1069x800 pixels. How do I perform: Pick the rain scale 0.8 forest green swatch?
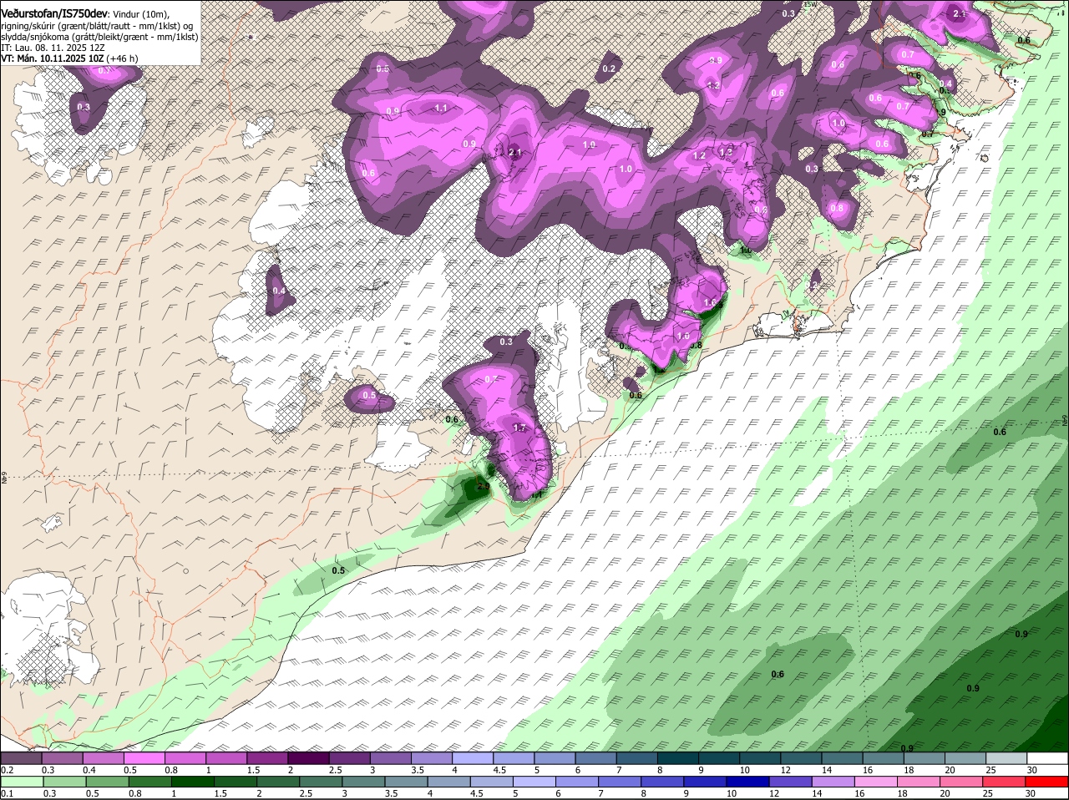click(x=149, y=782)
